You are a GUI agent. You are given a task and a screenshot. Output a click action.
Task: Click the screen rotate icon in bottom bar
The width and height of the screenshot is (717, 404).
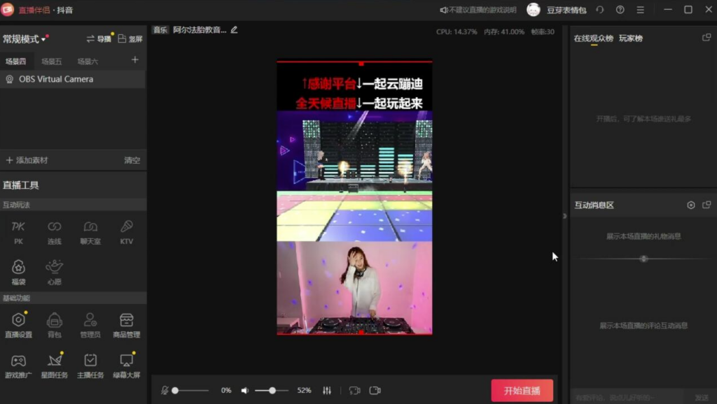coord(354,390)
